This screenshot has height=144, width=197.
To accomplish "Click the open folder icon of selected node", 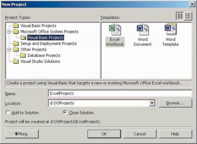I will click(x=23, y=38).
